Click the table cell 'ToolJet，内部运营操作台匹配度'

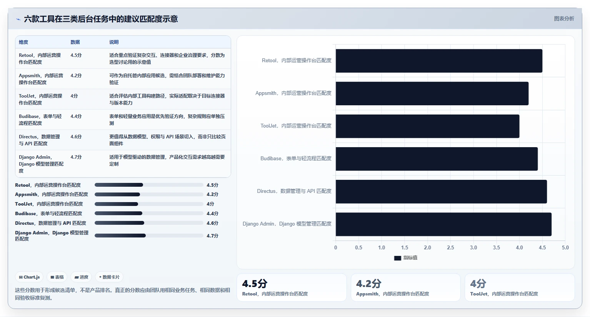(x=41, y=99)
